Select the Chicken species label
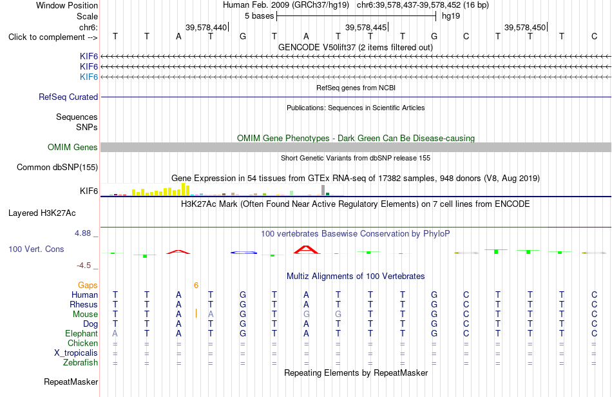This screenshot has width=612, height=397. (x=82, y=343)
